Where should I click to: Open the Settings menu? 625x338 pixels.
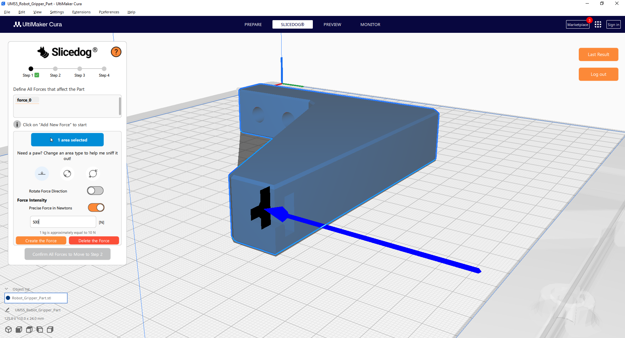coord(57,12)
